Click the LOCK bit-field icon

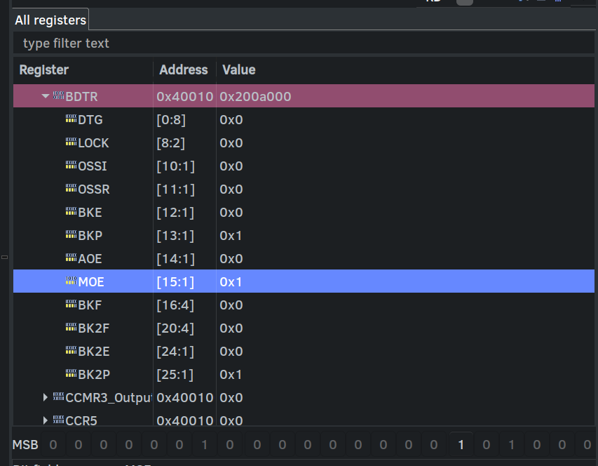pyautogui.click(x=71, y=142)
